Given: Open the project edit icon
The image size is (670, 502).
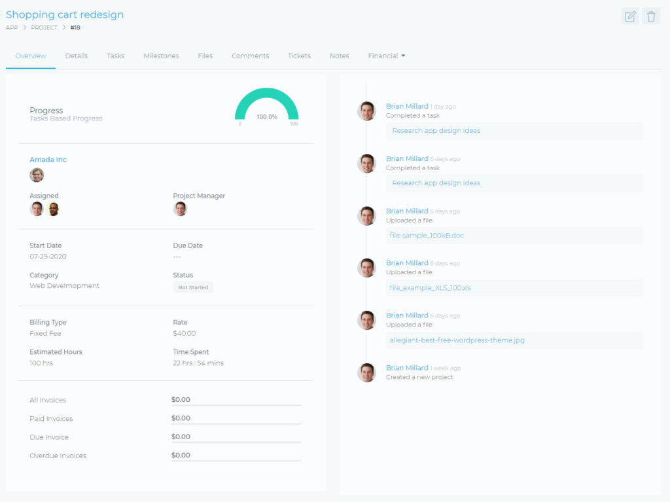Looking at the screenshot, I should pos(629,16).
